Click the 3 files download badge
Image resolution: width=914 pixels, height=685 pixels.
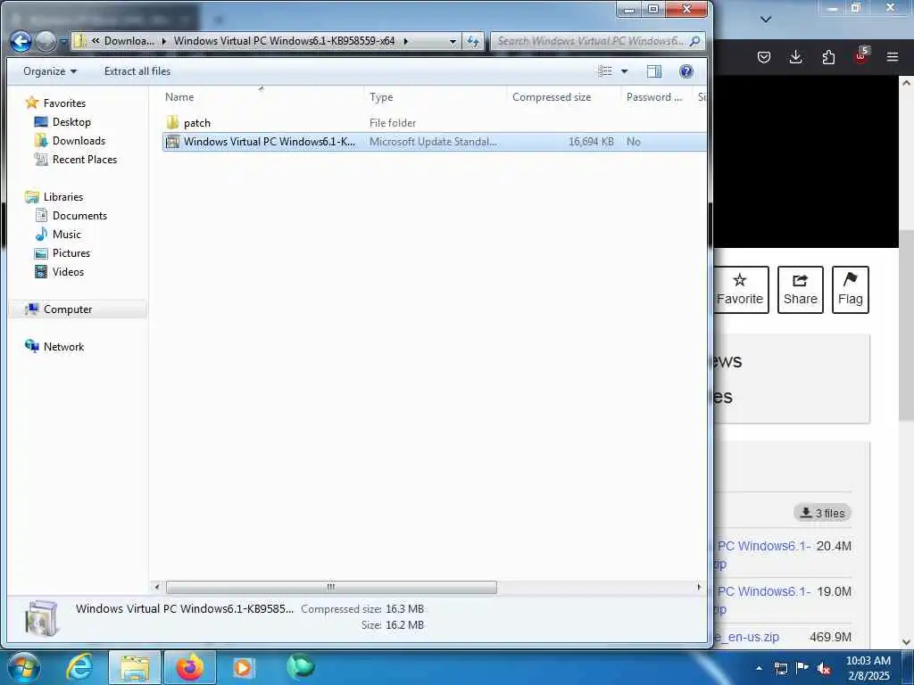tap(822, 513)
